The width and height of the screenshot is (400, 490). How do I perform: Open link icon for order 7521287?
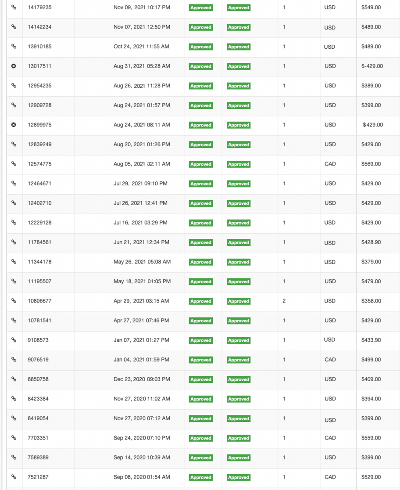(14, 477)
